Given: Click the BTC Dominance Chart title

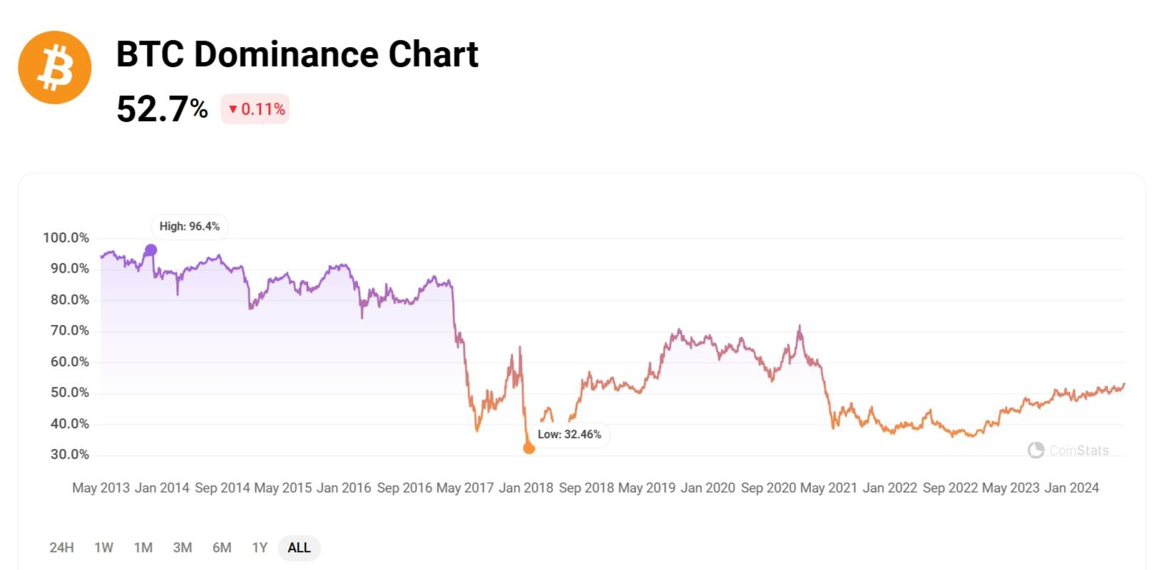Looking at the screenshot, I should pyautogui.click(x=297, y=54).
